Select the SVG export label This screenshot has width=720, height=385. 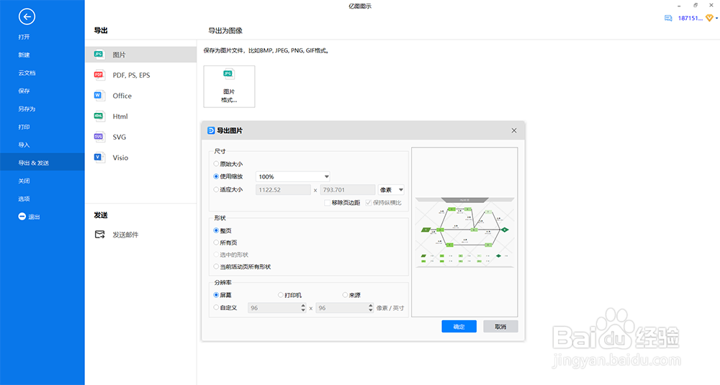[120, 137]
